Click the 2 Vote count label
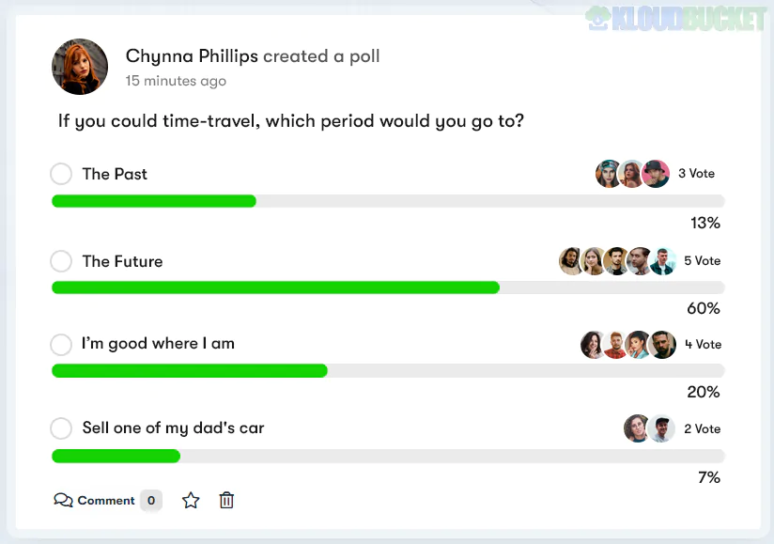 coord(703,427)
